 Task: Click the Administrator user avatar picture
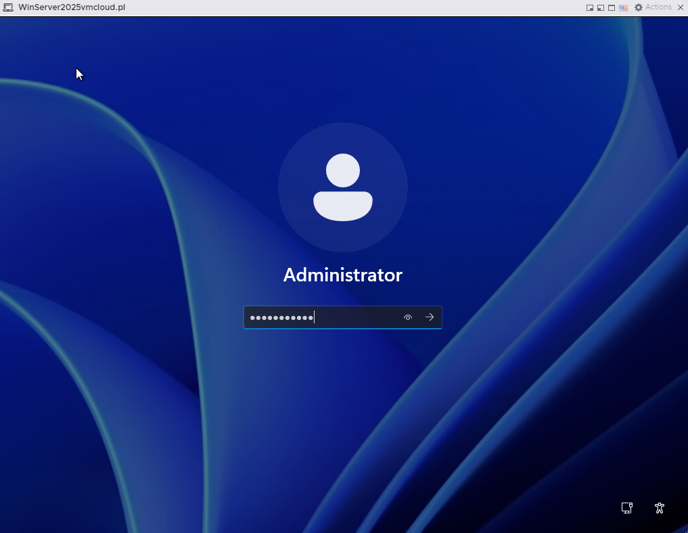point(343,187)
